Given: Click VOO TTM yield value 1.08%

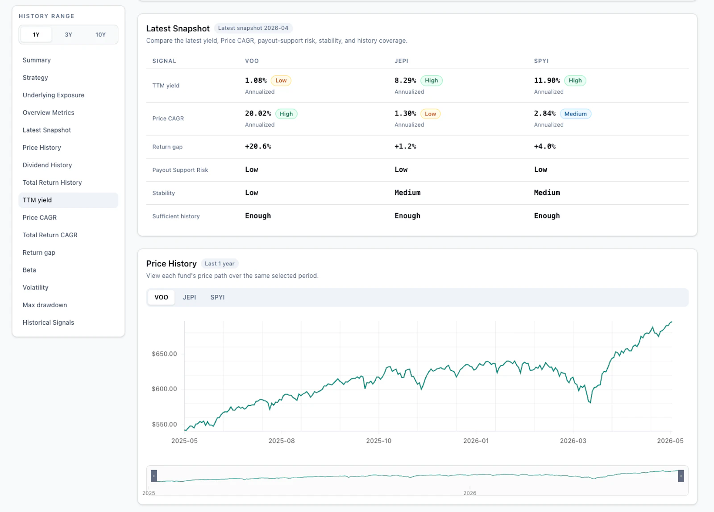Looking at the screenshot, I should pyautogui.click(x=256, y=81).
